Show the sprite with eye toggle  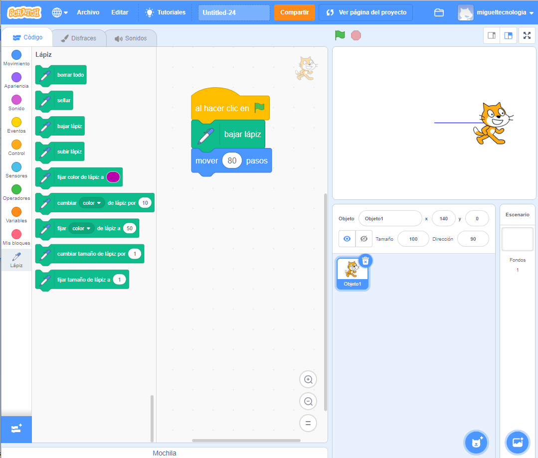click(347, 239)
